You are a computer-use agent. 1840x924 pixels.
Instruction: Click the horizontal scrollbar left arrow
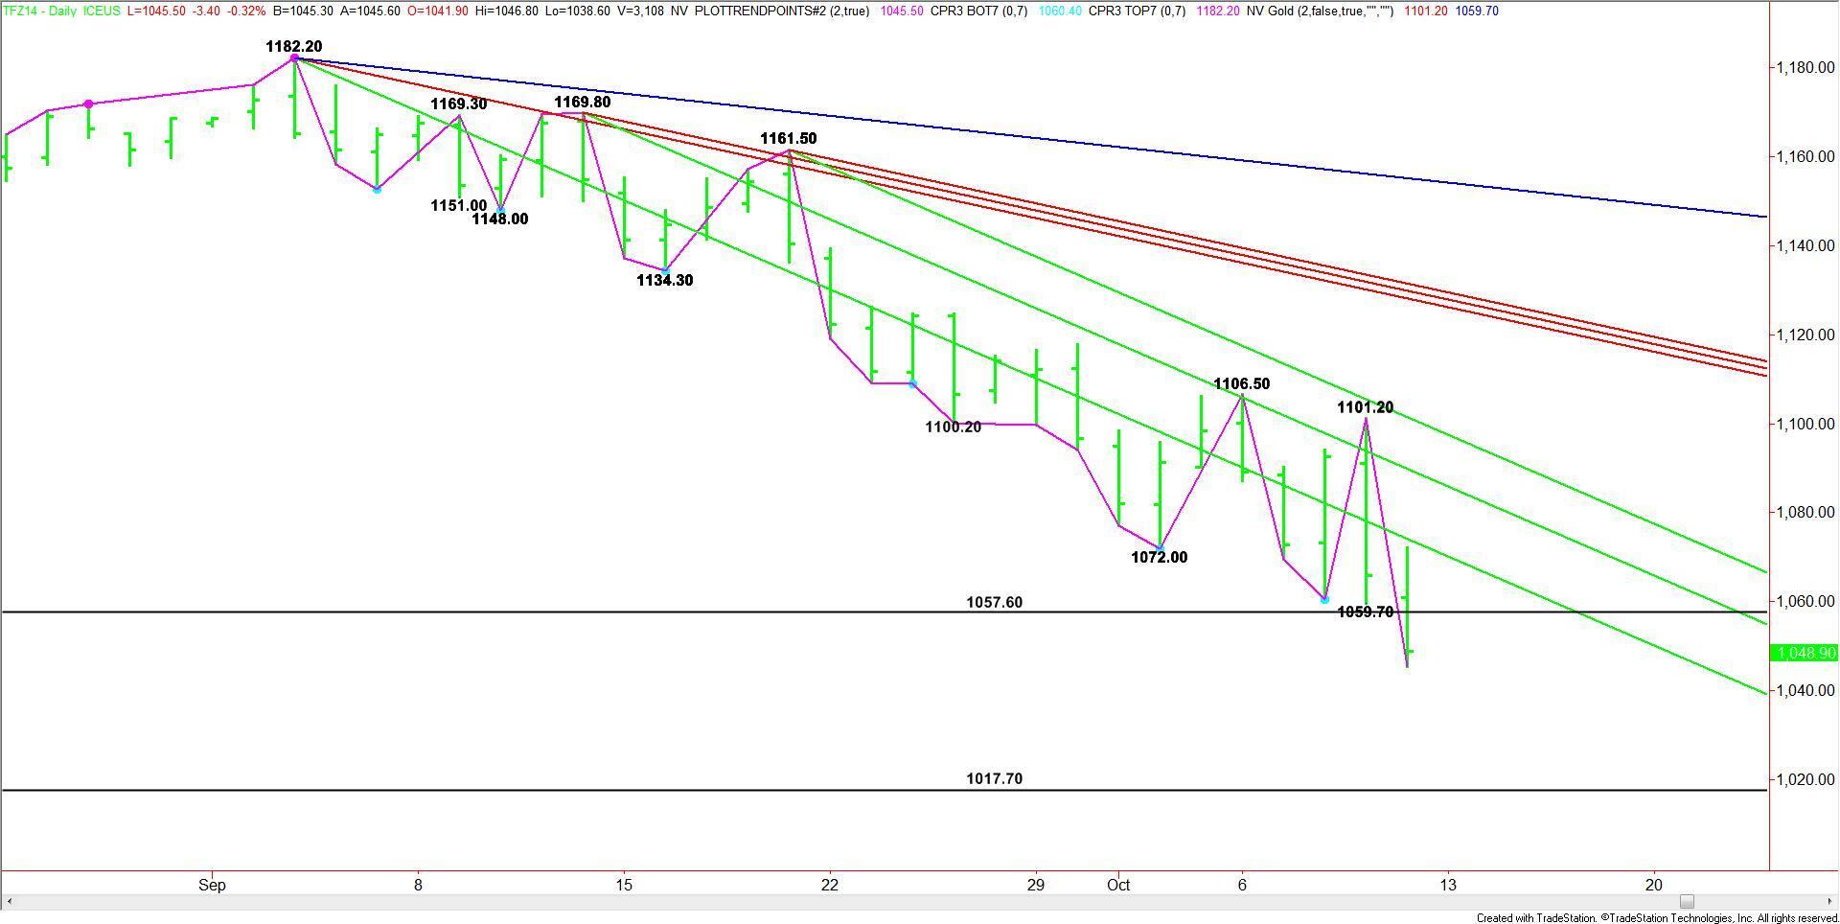[x=8, y=901]
